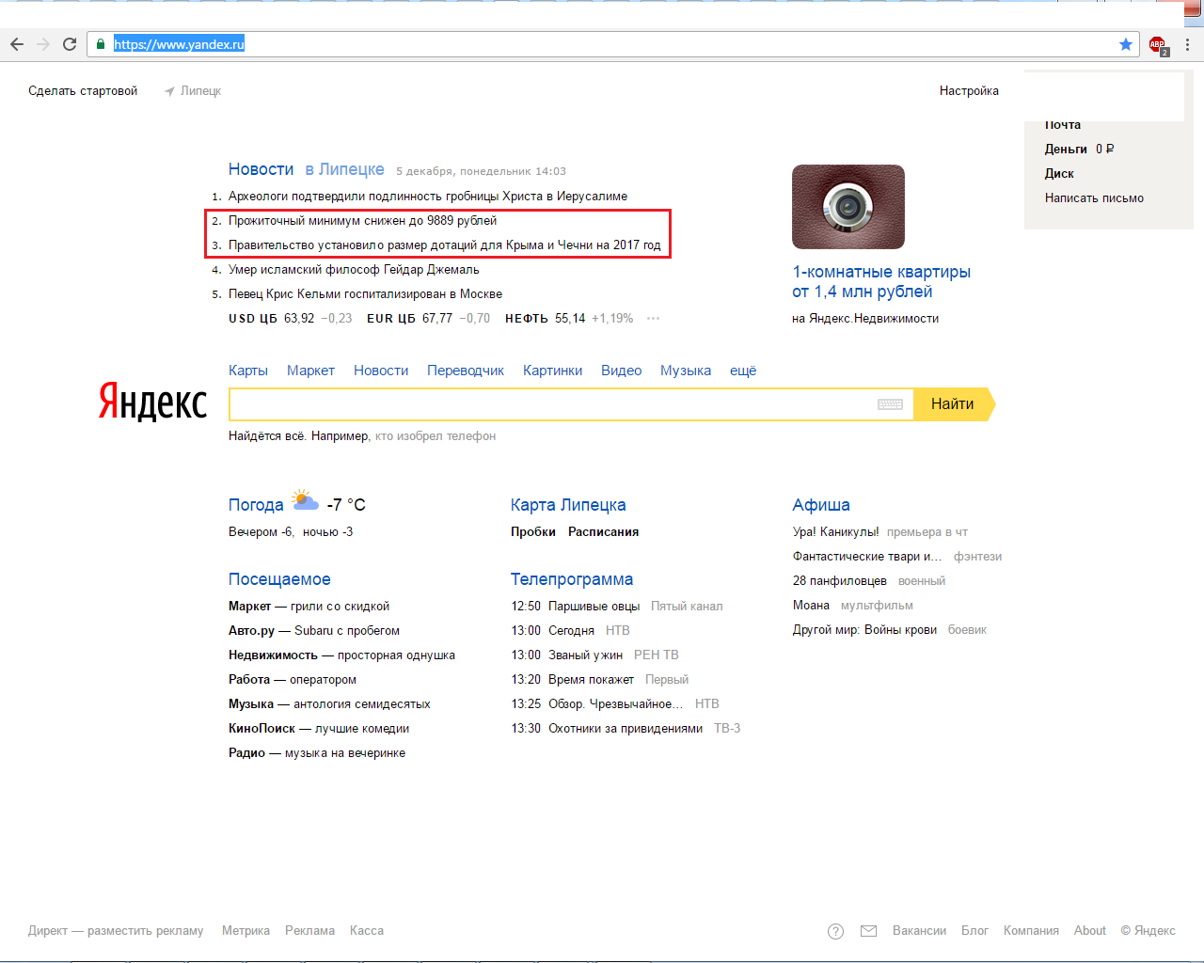
Task: Open the Афиша heading link
Action: (x=821, y=505)
